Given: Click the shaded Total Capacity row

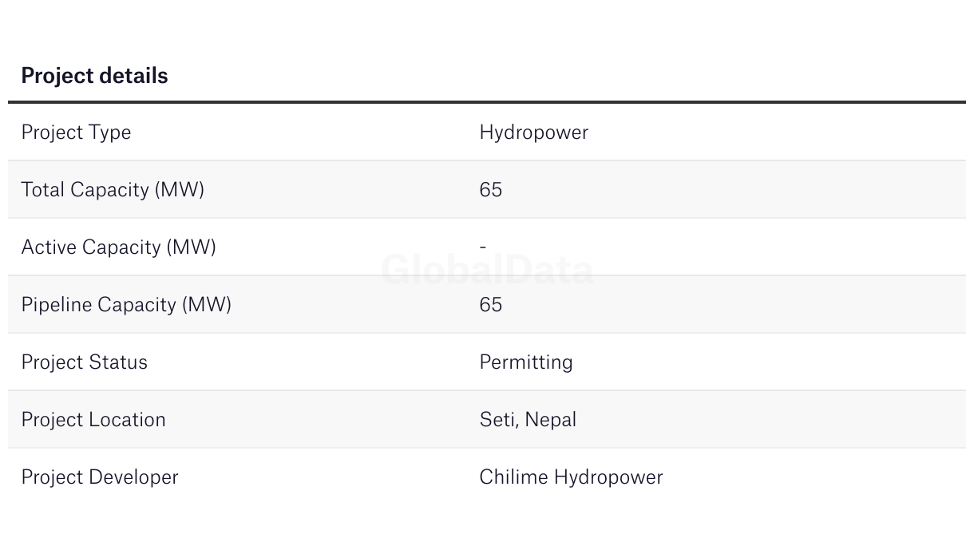Looking at the screenshot, I should [487, 190].
